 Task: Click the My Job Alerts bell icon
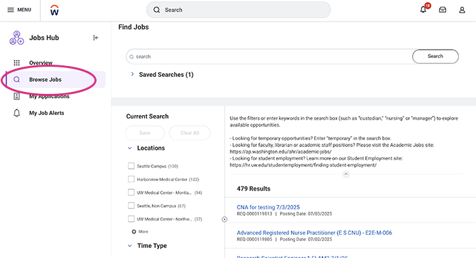tap(17, 113)
